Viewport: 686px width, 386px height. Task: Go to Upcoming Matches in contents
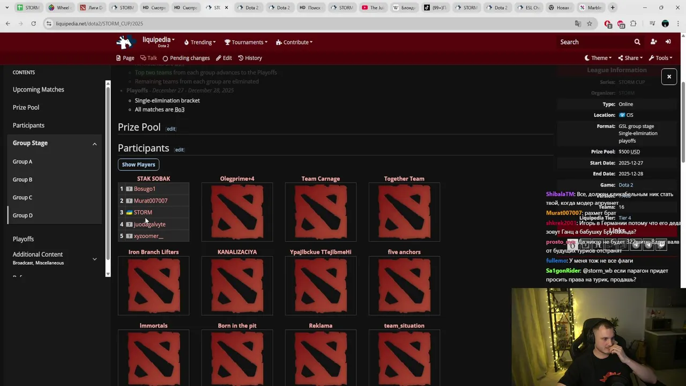click(39, 90)
